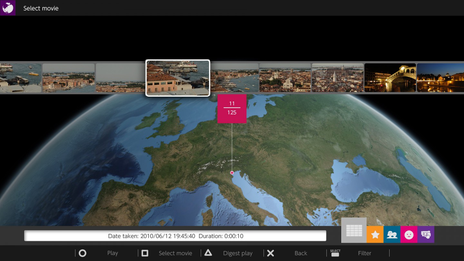
Task: Click the X Back icon
Action: [x=271, y=253]
